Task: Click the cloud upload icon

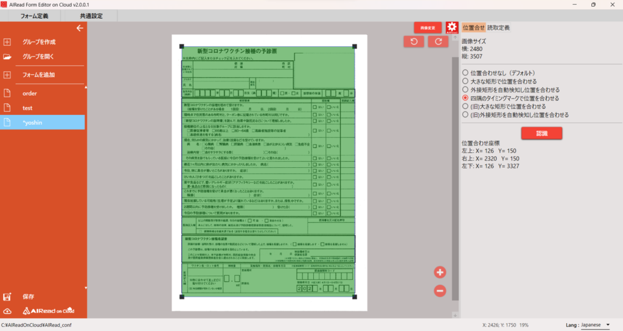Action: point(7,311)
